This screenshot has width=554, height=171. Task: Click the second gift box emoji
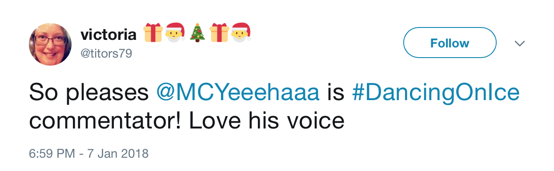pos(219,33)
